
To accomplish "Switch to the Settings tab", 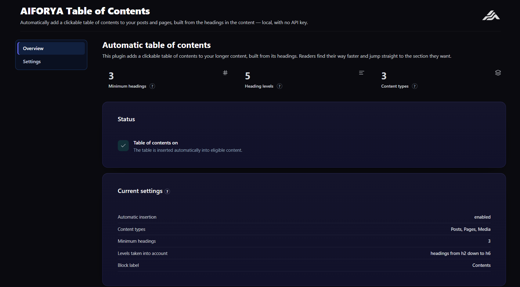I will pyautogui.click(x=51, y=61).
